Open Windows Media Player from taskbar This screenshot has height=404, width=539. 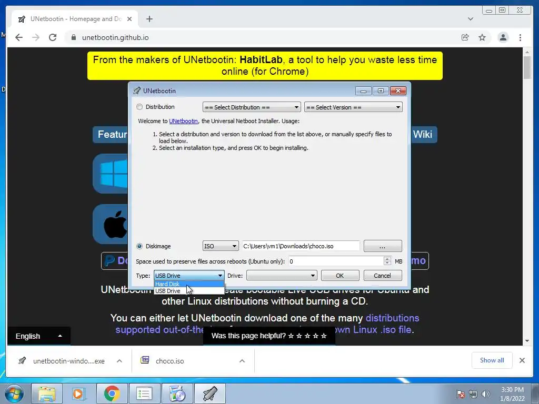79,393
